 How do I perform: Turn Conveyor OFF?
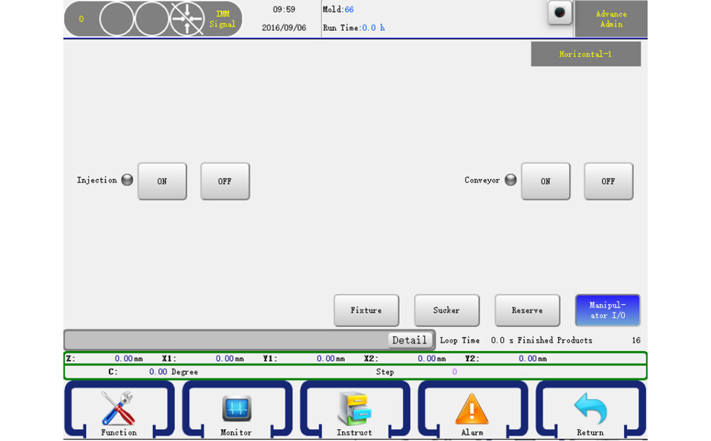608,181
